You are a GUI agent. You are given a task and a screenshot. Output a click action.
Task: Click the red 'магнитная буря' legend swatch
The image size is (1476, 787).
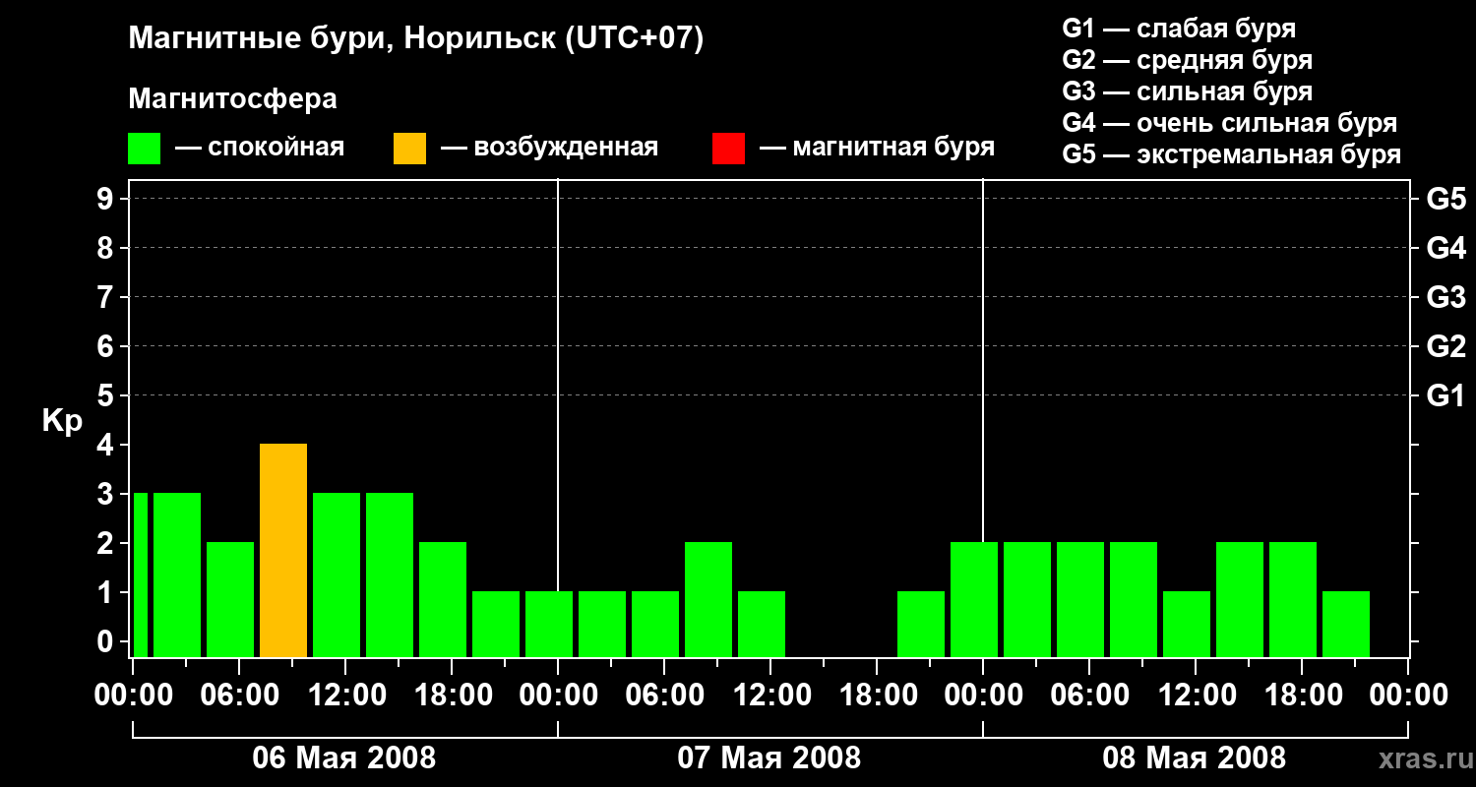[729, 149]
